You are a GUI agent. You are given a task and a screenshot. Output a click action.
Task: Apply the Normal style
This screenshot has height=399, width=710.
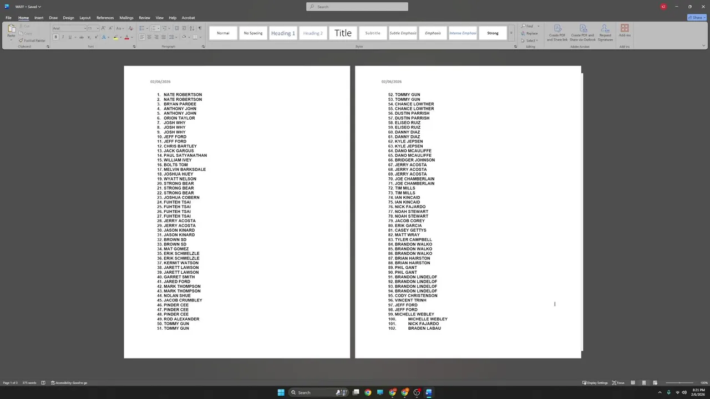(x=223, y=33)
